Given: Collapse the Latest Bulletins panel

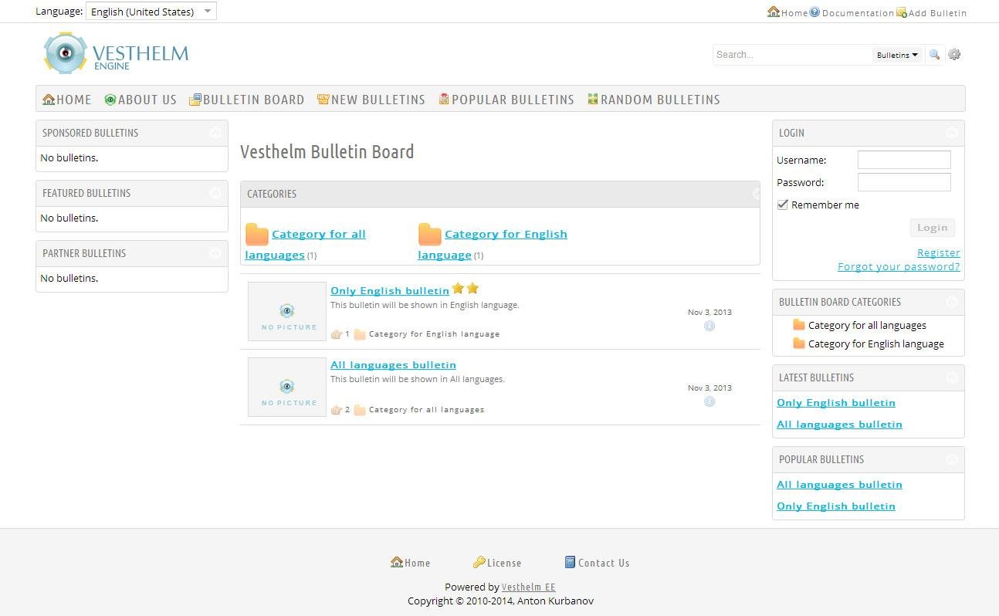Looking at the screenshot, I should point(953,377).
